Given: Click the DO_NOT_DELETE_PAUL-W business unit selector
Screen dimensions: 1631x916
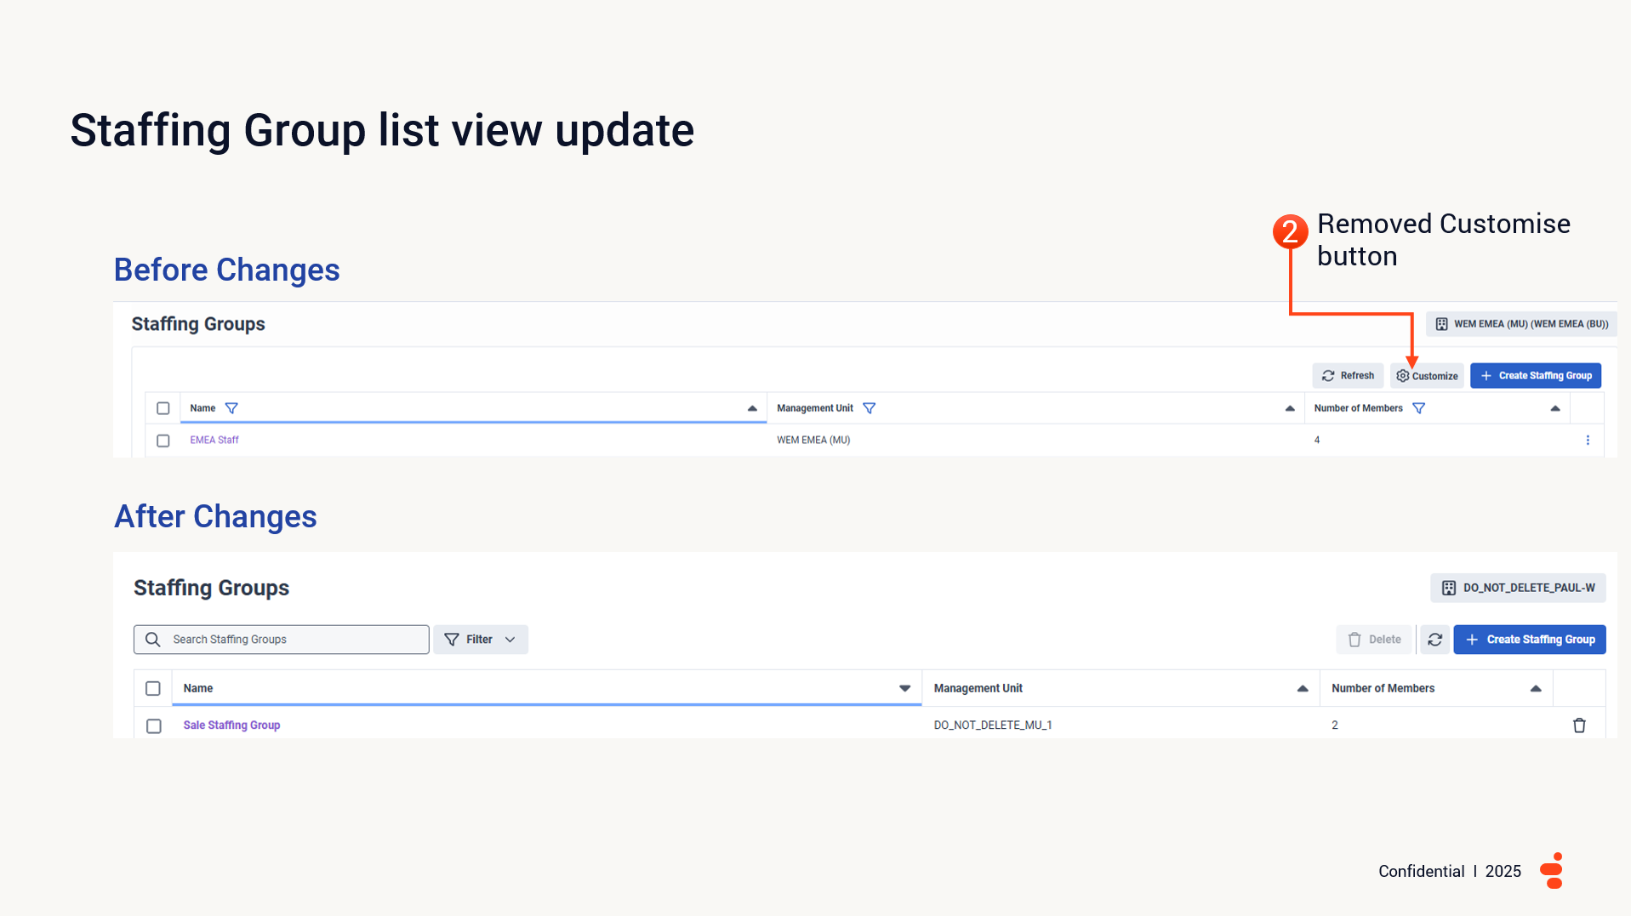Looking at the screenshot, I should coord(1518,588).
